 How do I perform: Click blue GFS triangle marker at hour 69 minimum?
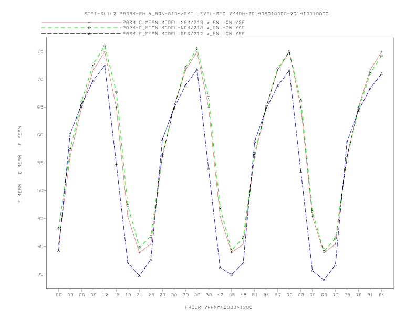[324, 280]
